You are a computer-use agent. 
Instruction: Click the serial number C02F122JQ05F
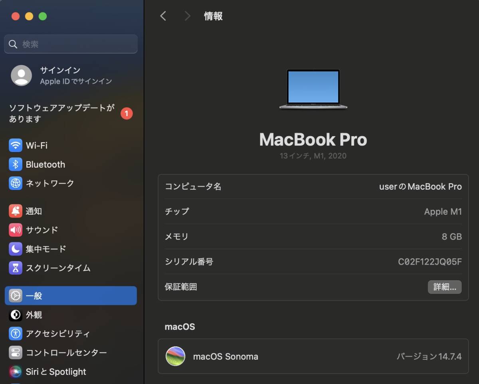(x=430, y=262)
